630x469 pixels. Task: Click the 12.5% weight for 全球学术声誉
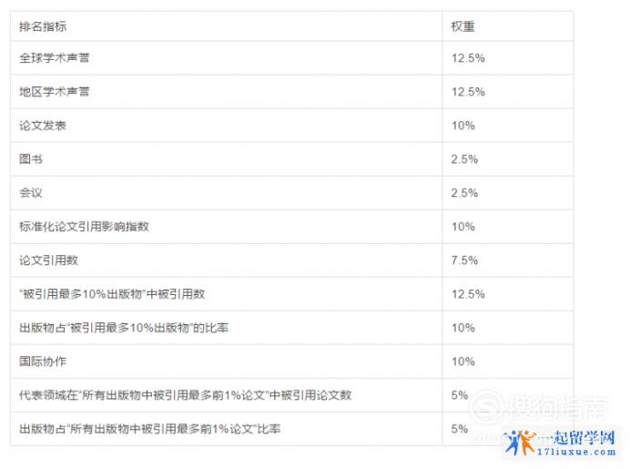[468, 58]
